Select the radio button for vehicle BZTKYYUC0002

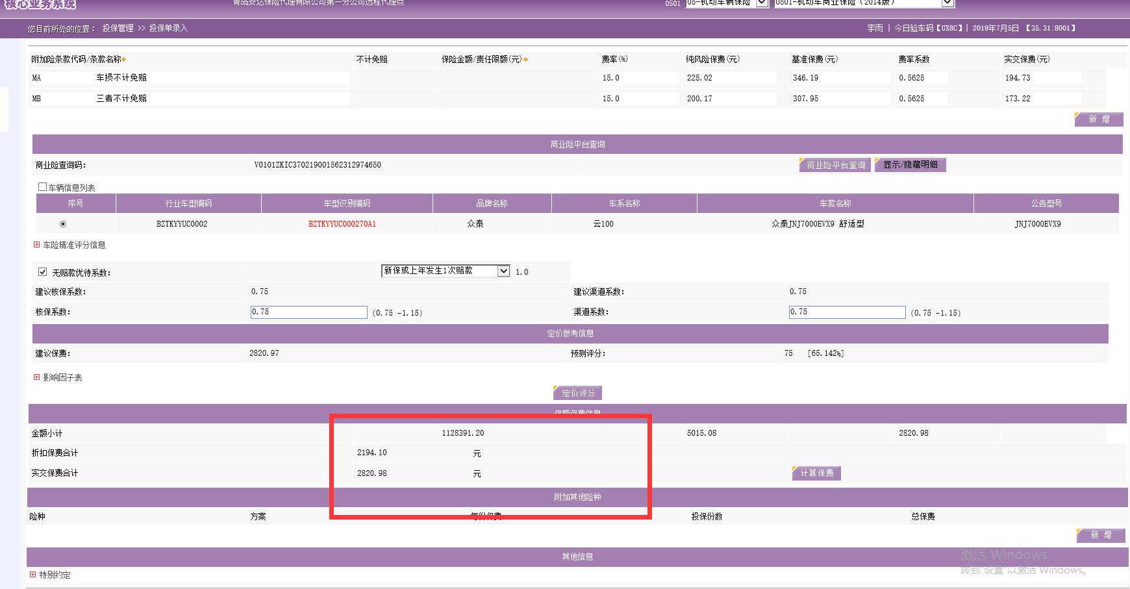pos(63,224)
